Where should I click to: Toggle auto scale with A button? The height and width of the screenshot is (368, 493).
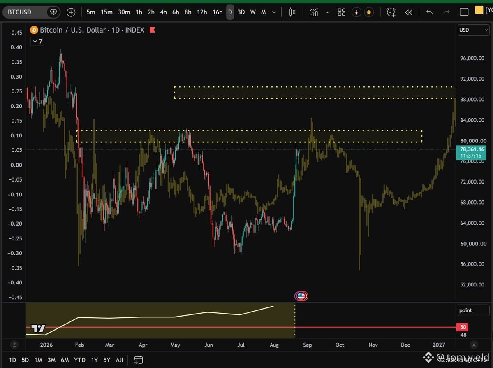(x=474, y=345)
